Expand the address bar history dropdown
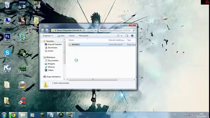The height and width of the screenshot is (118, 210). click(x=92, y=30)
